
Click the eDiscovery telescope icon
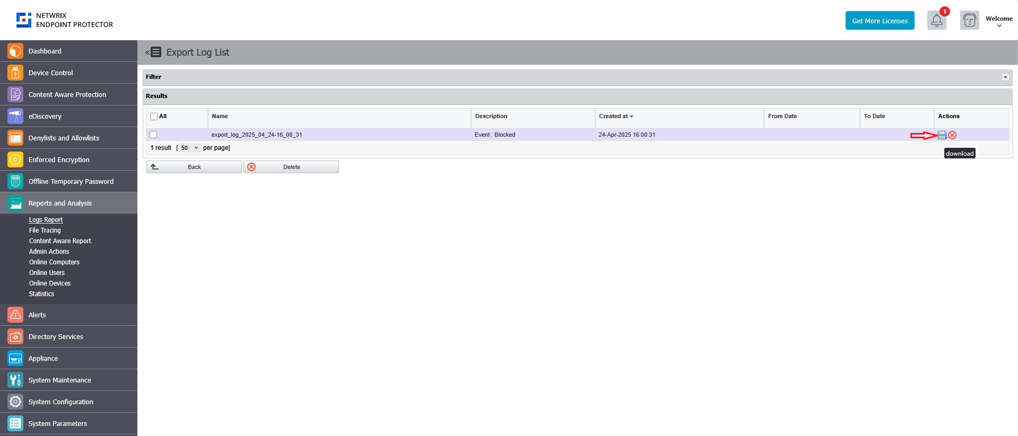point(15,116)
